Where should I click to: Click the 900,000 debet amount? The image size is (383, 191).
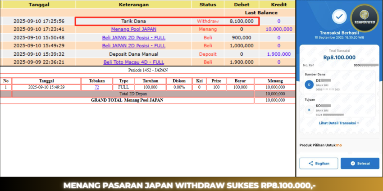(x=242, y=37)
